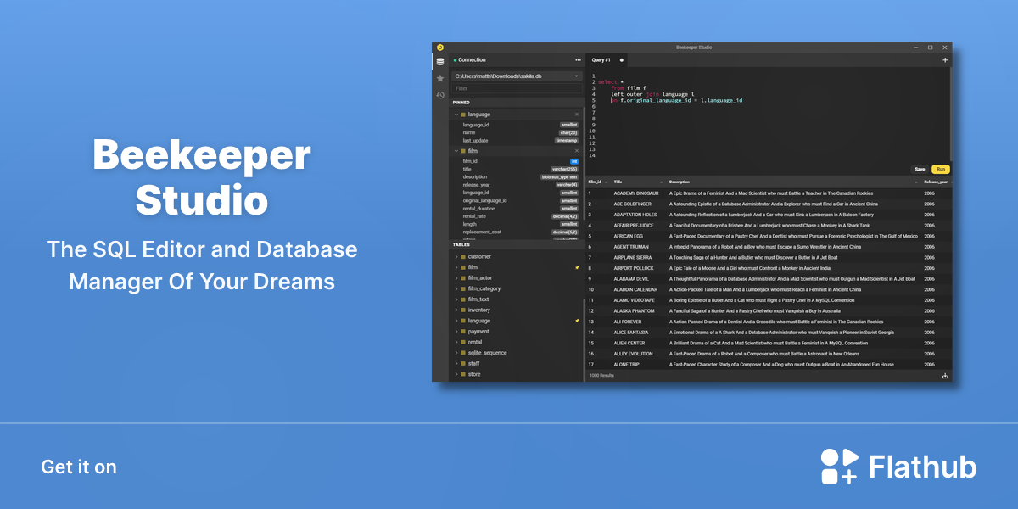Click the Run button
1018x509 pixels.
click(940, 169)
